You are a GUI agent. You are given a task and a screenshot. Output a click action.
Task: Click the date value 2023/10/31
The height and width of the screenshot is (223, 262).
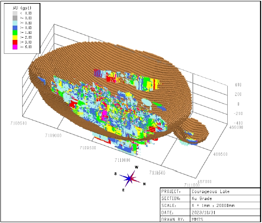(202, 213)
